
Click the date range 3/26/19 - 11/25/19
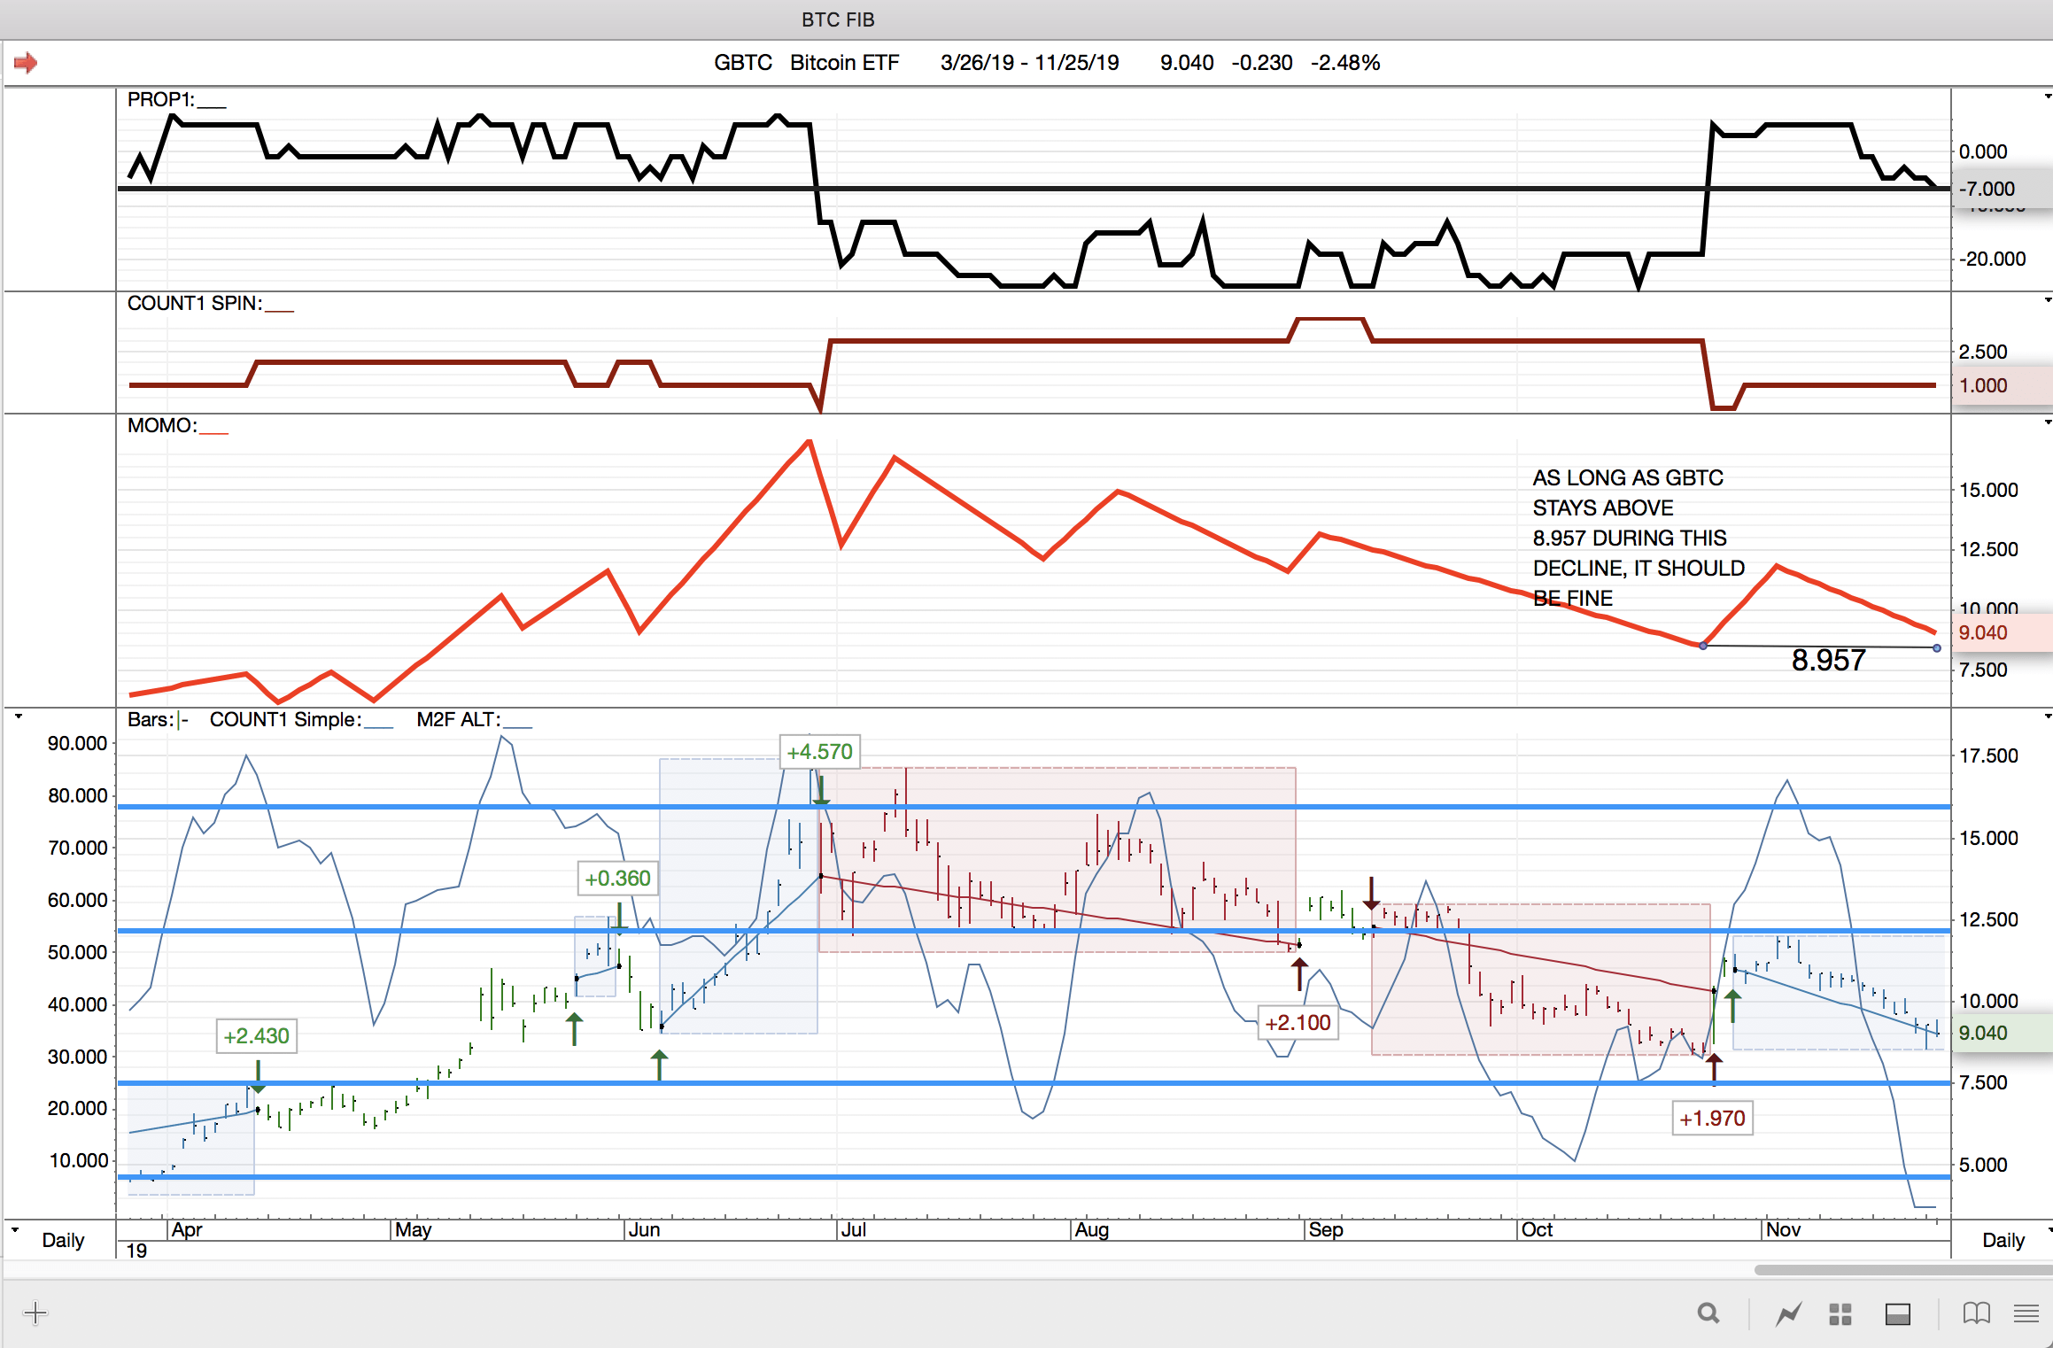click(1029, 63)
